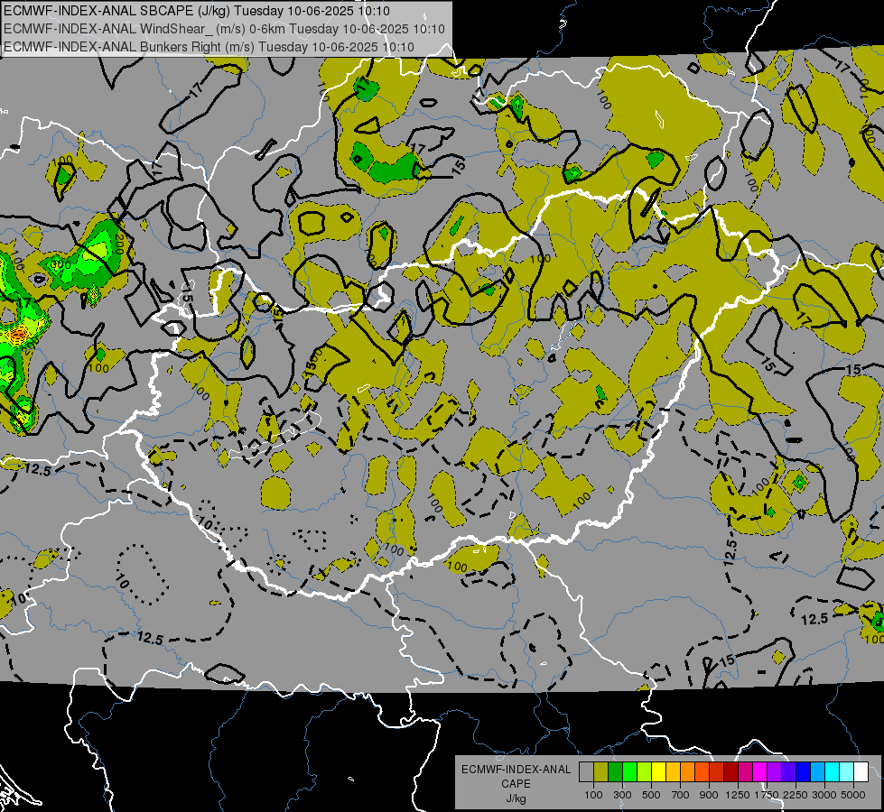Click the 1250 tick label under legend
This screenshot has height=812, width=884.
(738, 795)
